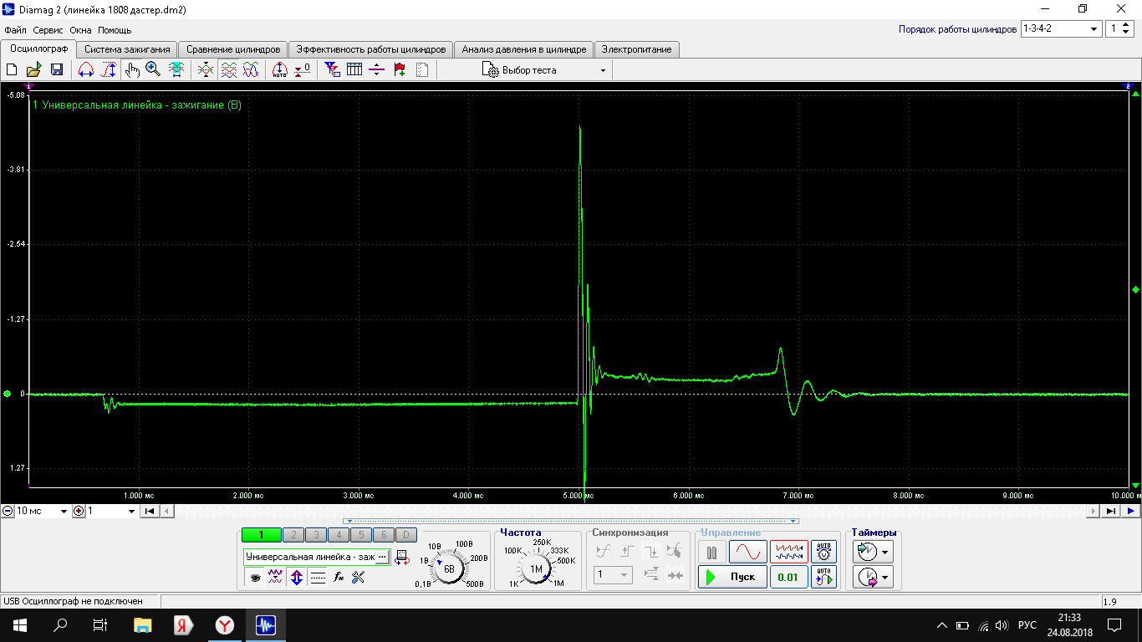
Task: Click the purple divider line icon
Action: point(377,70)
